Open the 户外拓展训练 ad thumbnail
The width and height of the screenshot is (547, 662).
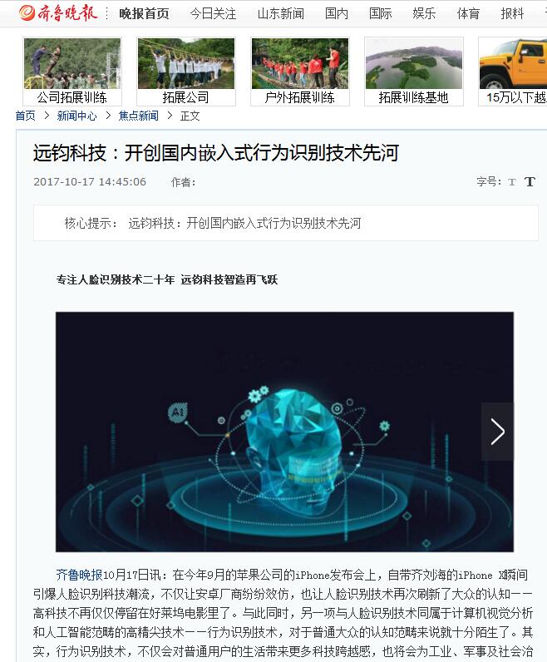(300, 72)
